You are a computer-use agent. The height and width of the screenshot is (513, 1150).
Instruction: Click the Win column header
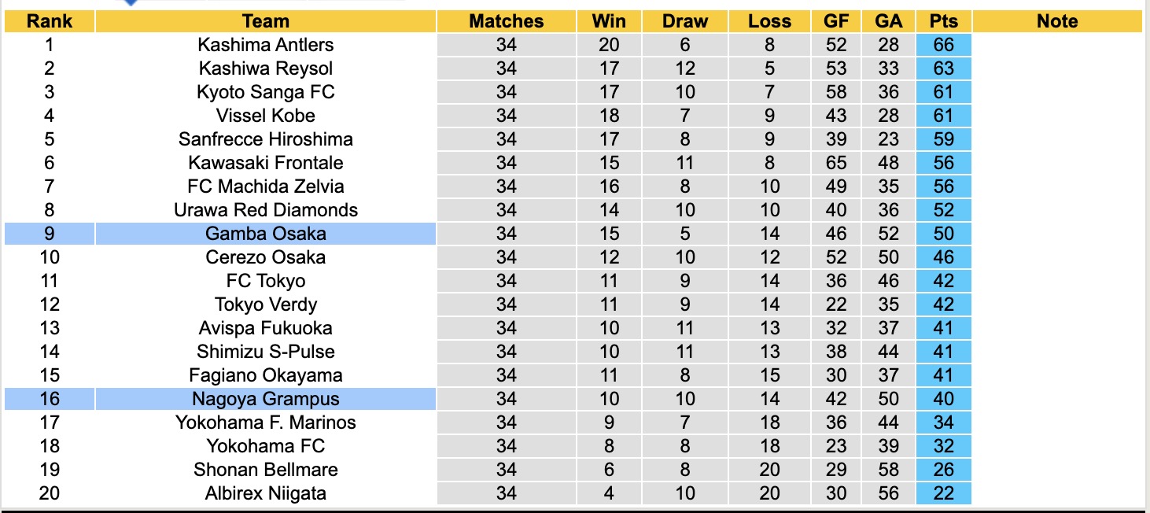(x=609, y=21)
